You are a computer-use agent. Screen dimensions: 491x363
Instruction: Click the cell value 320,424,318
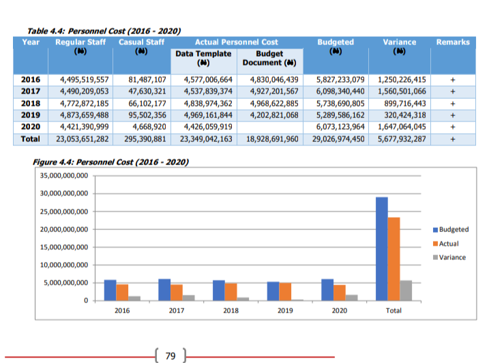click(x=405, y=115)
